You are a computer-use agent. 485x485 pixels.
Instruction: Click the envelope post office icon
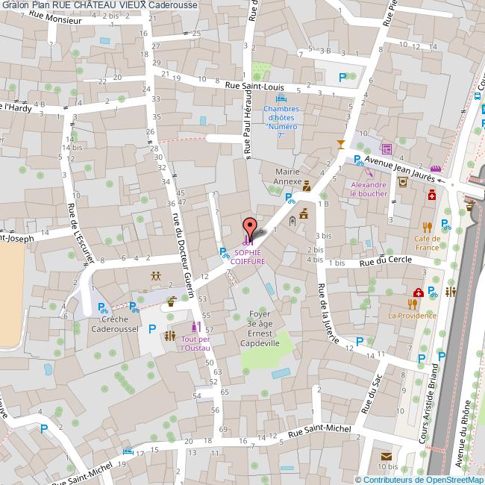[x=387, y=457]
